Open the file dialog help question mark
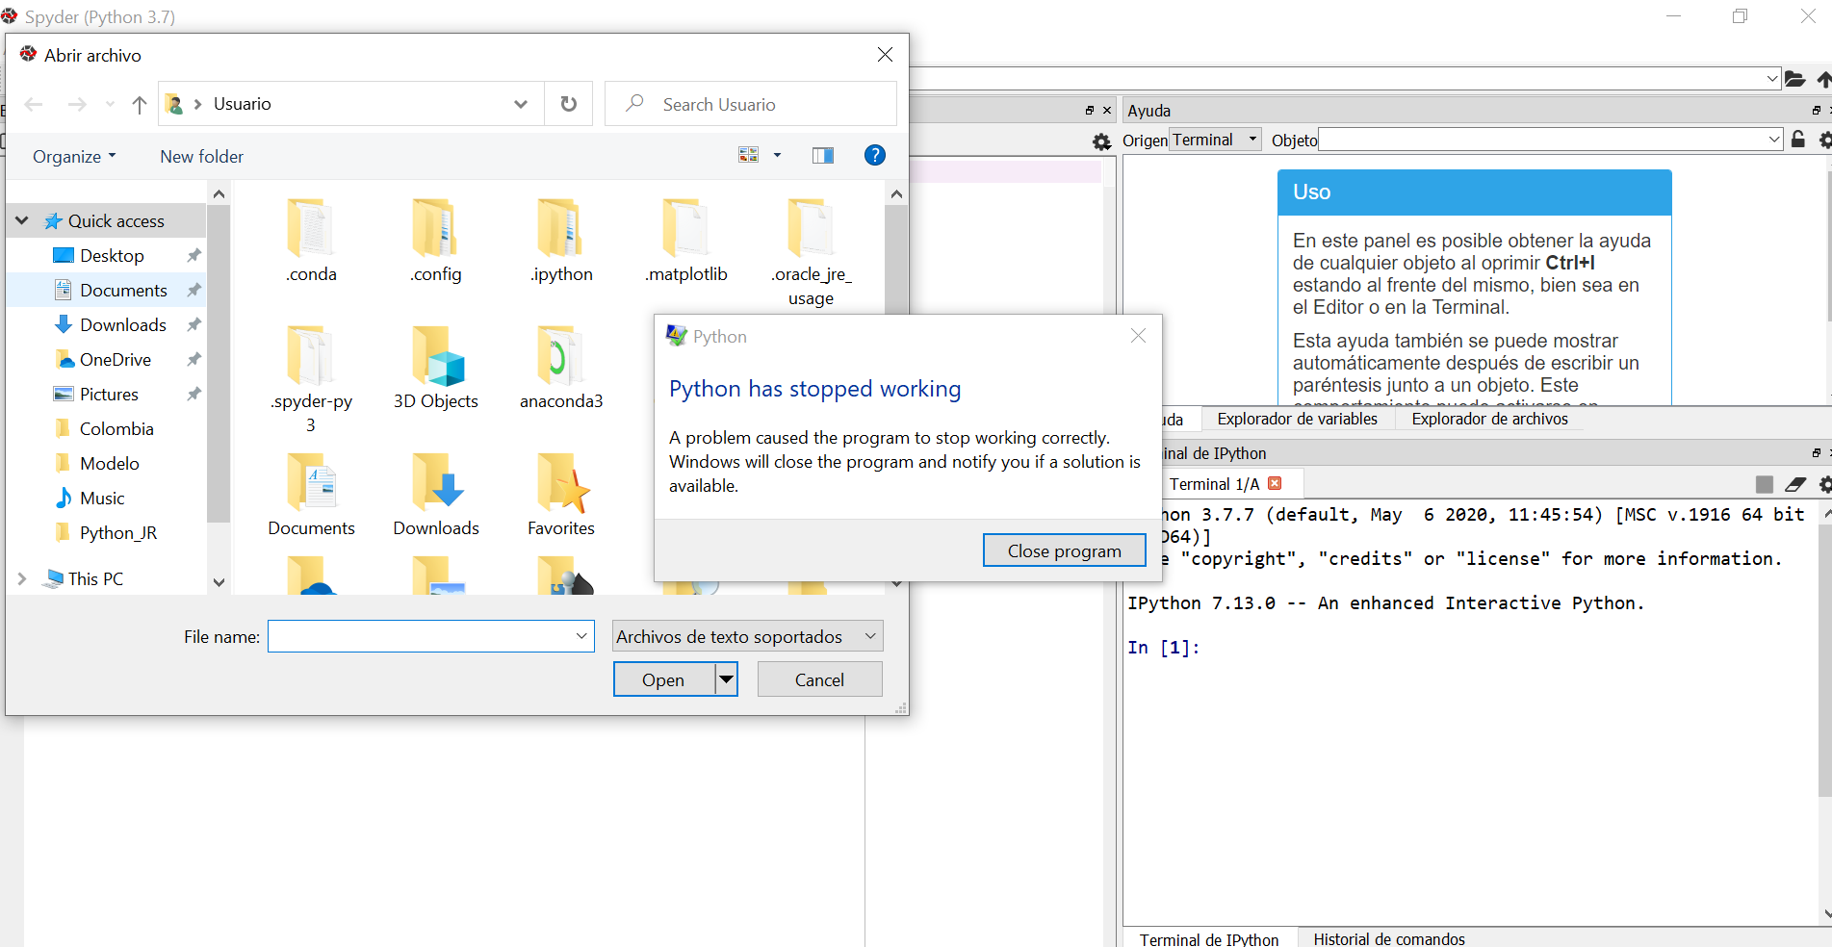1832x947 pixels. (x=874, y=155)
